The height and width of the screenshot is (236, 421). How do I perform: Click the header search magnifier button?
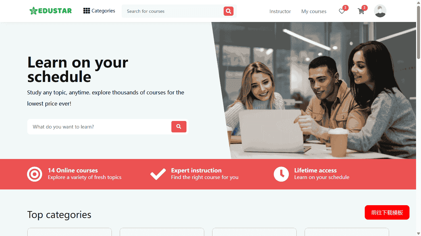coord(229,11)
